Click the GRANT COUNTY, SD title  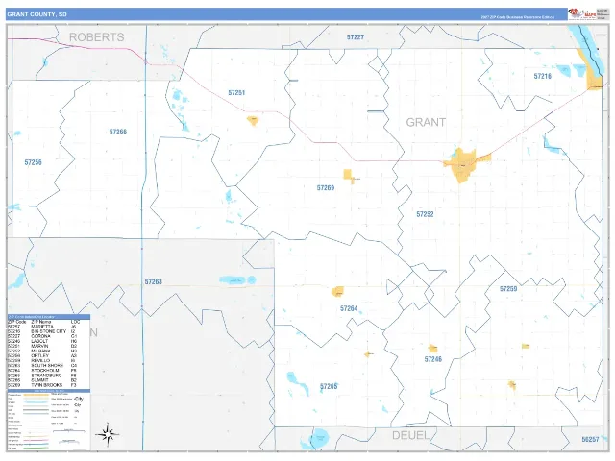(x=37, y=14)
